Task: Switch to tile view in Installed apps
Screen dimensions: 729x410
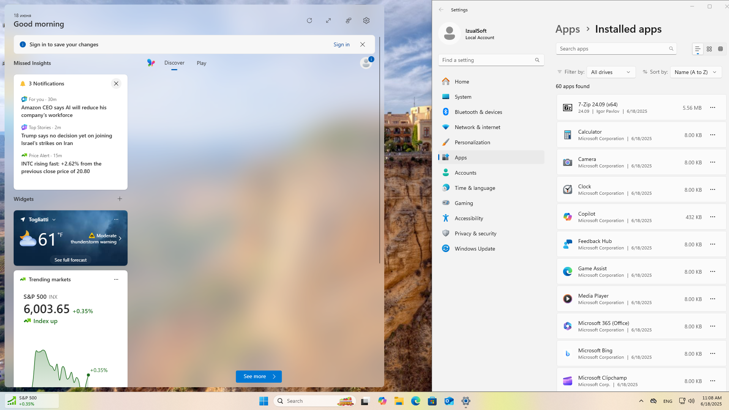Action: 720,49
